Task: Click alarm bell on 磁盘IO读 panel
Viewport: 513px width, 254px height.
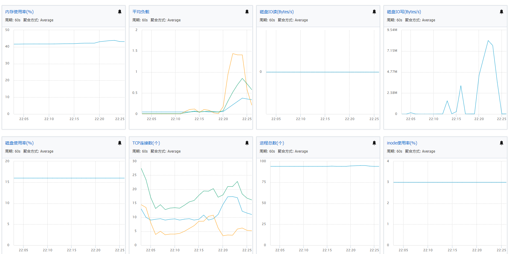Action: (374, 12)
